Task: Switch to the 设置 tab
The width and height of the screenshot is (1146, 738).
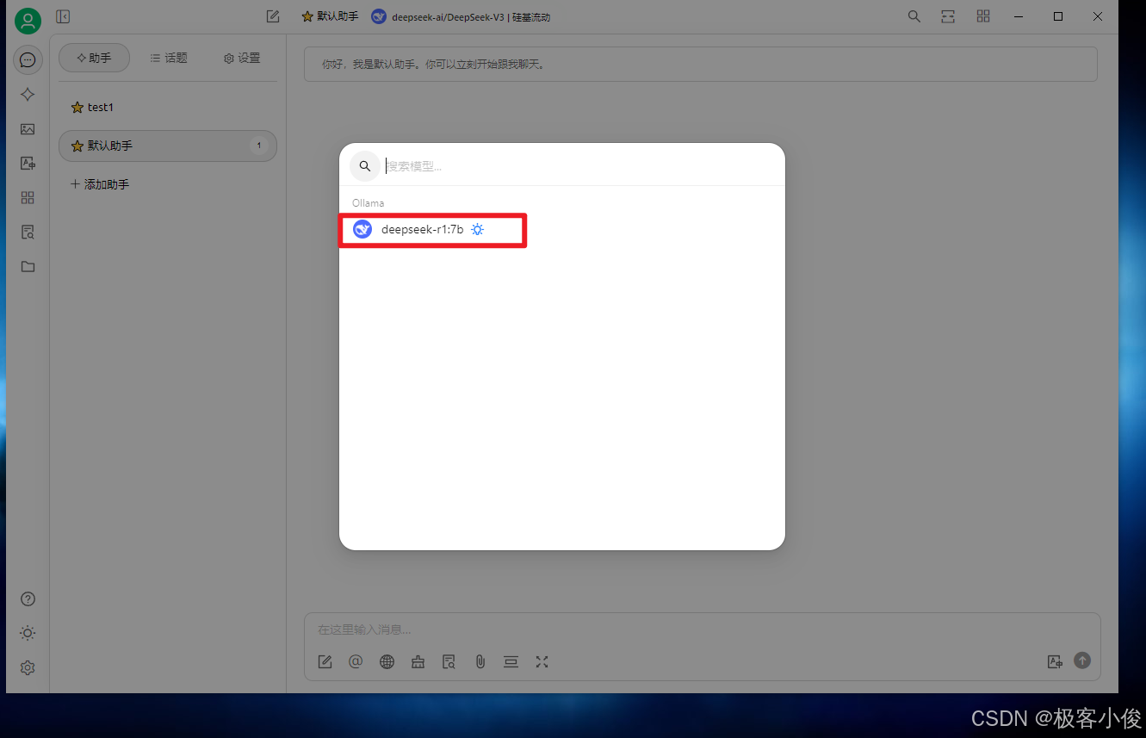Action: tap(242, 58)
